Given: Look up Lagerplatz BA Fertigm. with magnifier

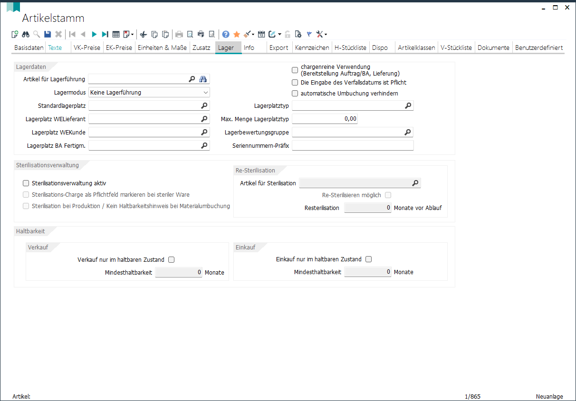Looking at the screenshot, I should [x=204, y=146].
